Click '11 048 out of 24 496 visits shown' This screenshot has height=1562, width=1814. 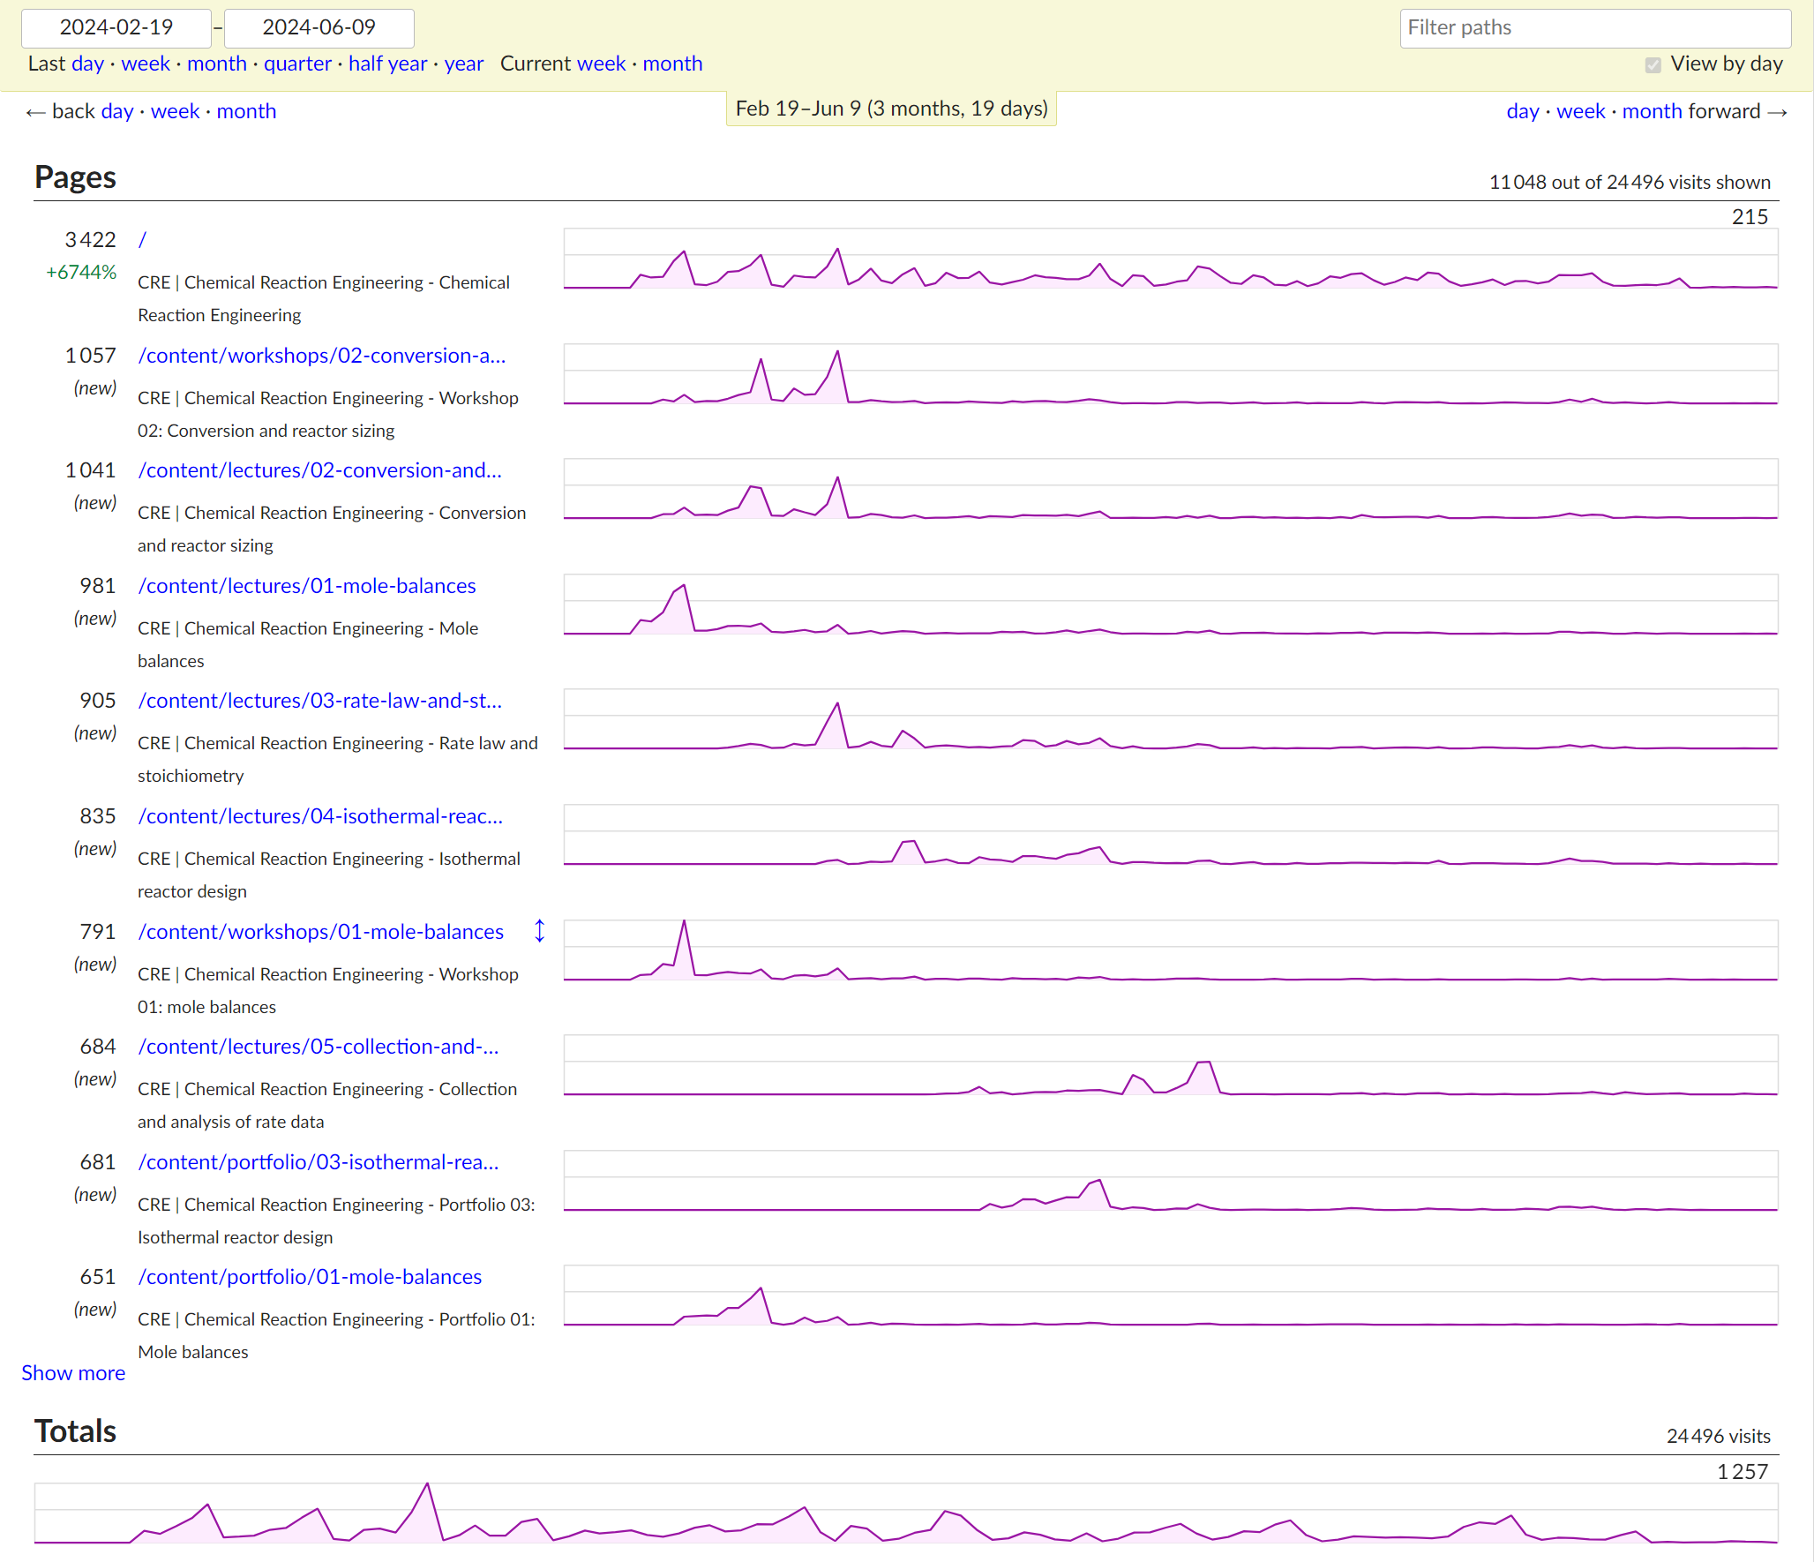click(1630, 183)
